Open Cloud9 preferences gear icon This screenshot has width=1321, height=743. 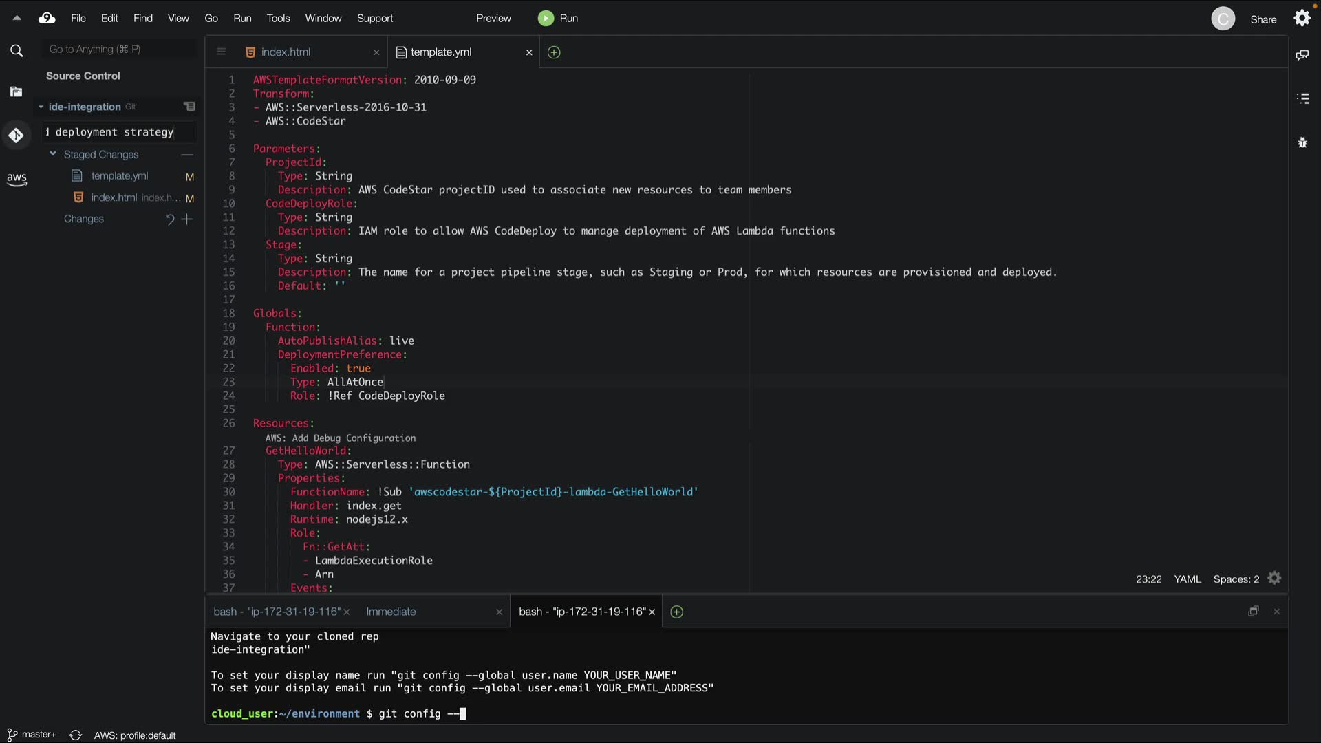(x=1302, y=19)
